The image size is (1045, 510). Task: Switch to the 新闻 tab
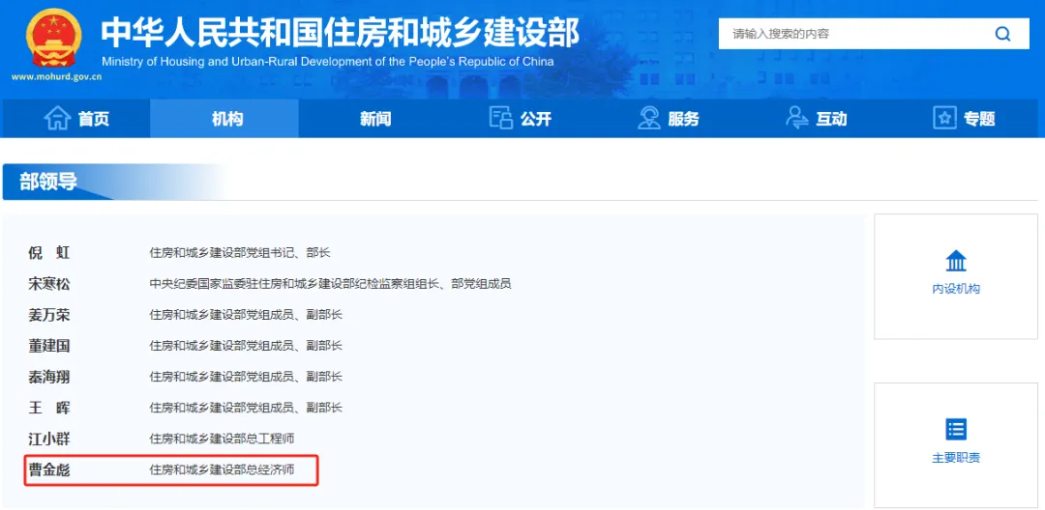[375, 119]
